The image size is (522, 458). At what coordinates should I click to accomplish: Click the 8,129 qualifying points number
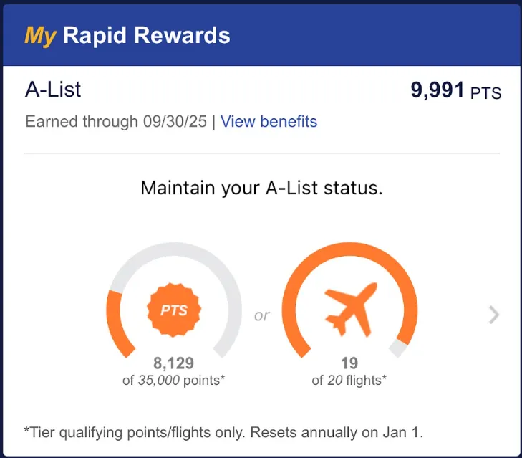coord(173,363)
